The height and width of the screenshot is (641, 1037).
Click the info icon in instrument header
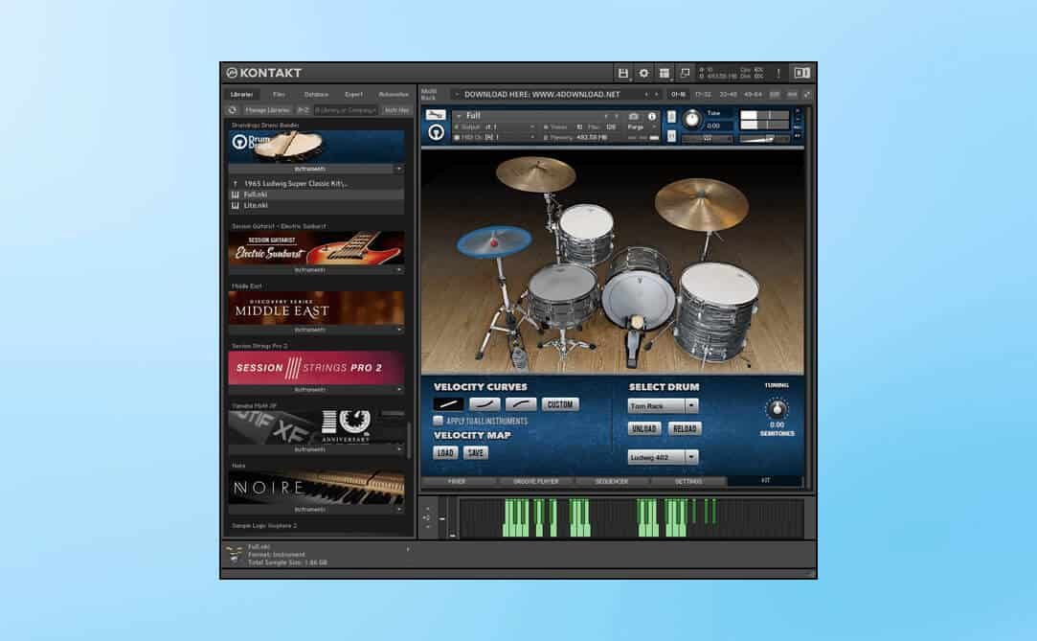pos(652,116)
